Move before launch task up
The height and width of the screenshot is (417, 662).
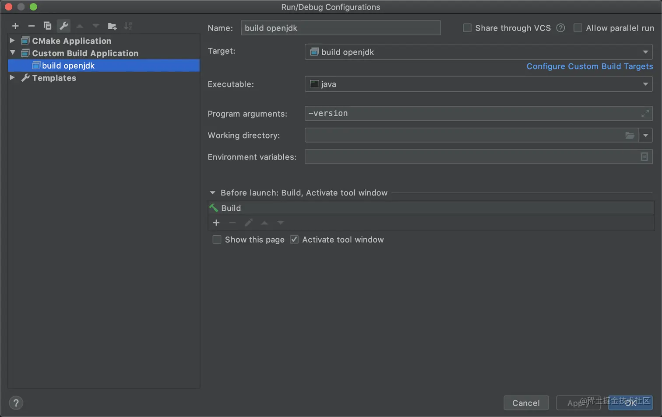pos(264,223)
